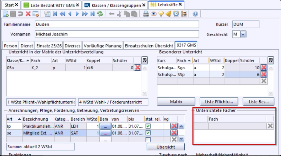Click the eye preview icon in toolbar
The image size is (281, 156).
tap(153, 14)
